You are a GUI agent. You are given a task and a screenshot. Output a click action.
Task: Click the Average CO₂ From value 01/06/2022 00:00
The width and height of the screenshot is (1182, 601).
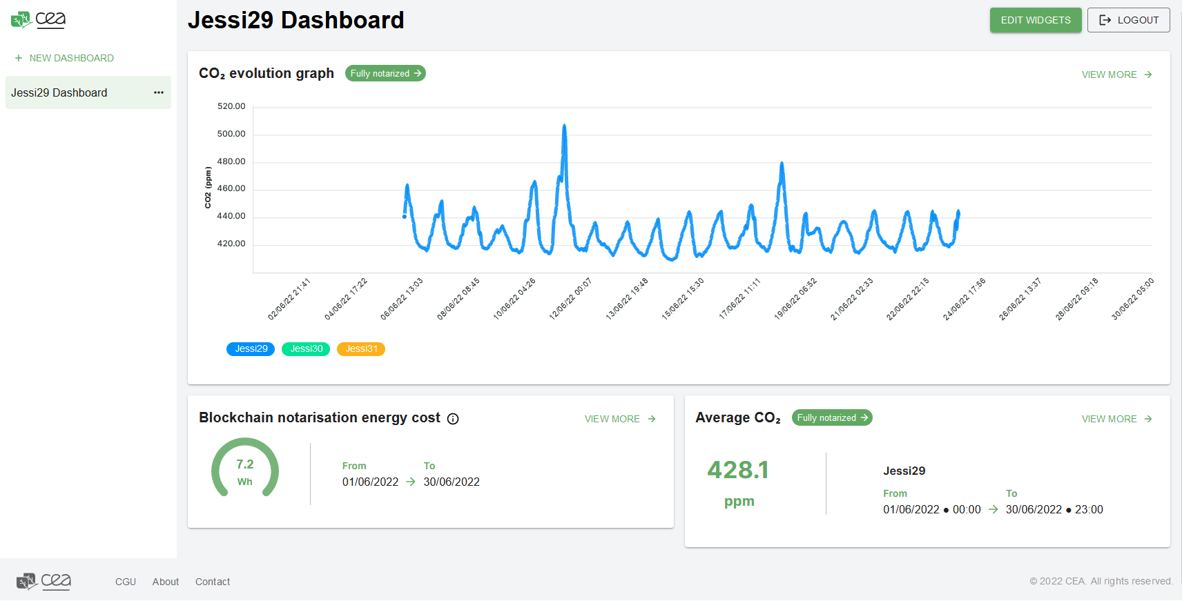tap(931, 509)
